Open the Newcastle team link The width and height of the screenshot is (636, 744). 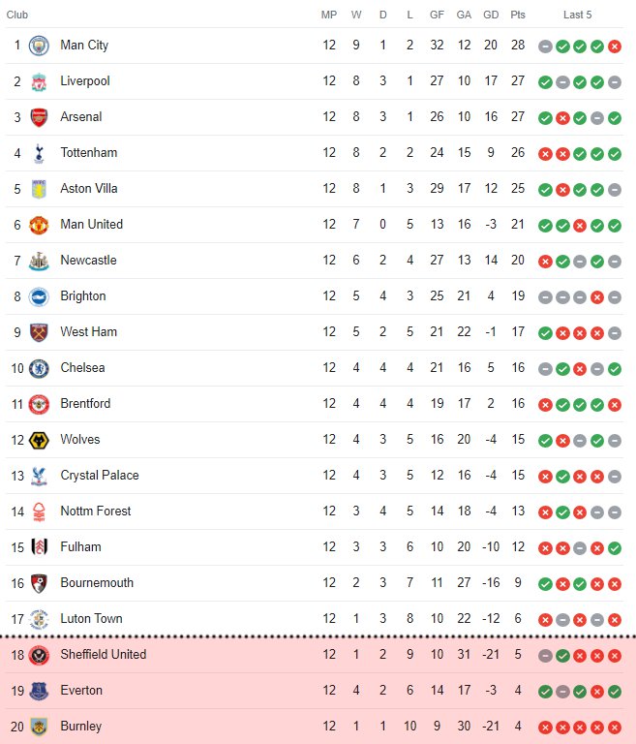(88, 260)
